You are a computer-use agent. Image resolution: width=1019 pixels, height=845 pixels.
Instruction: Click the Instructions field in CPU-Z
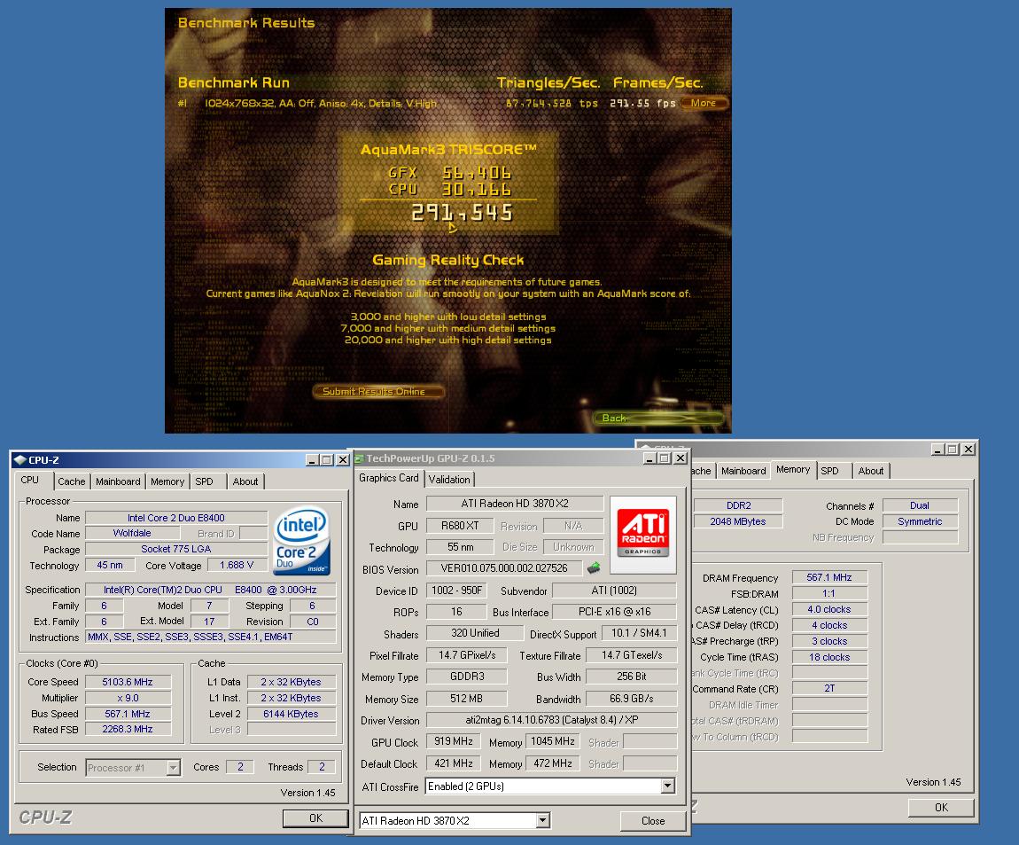(211, 637)
